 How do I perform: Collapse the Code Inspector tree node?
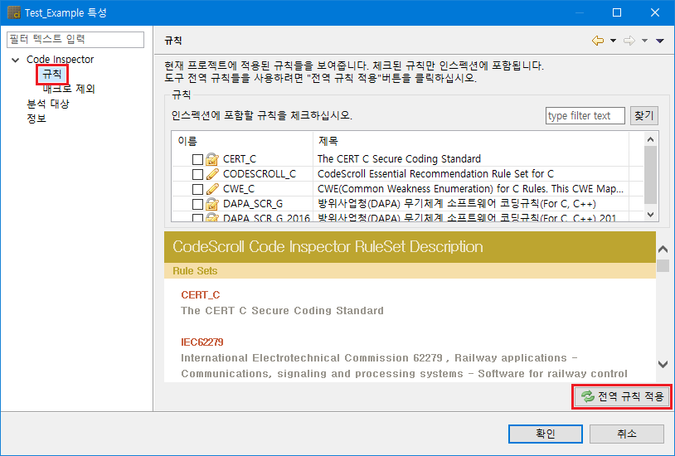coord(16,60)
